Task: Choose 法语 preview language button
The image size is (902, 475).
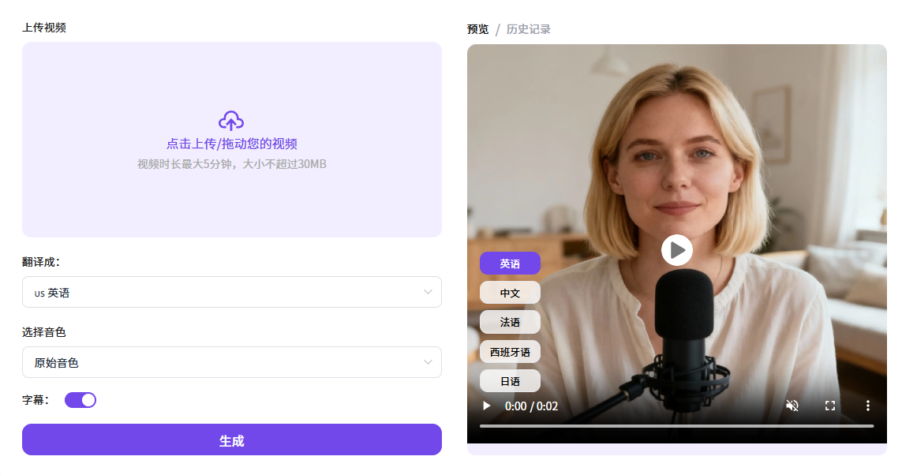Action: click(x=510, y=322)
